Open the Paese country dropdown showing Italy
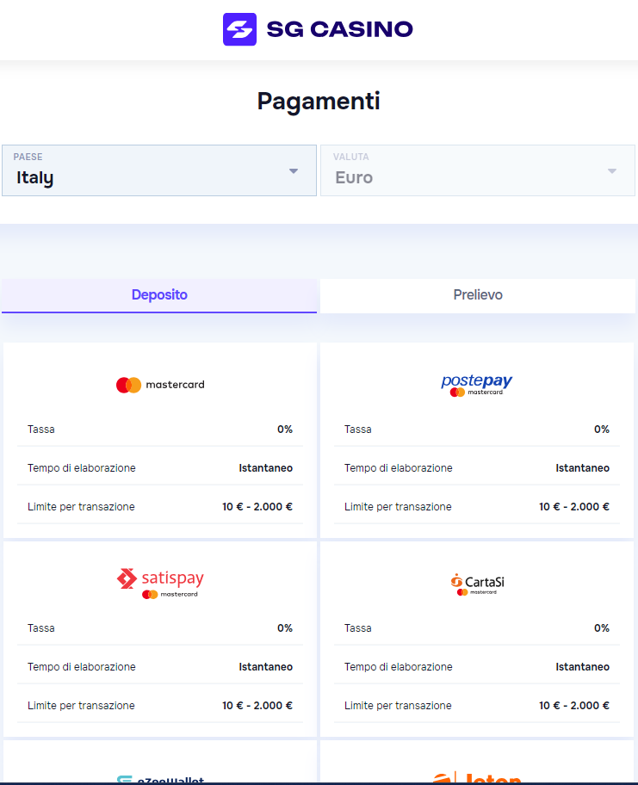The image size is (638, 785). (159, 170)
